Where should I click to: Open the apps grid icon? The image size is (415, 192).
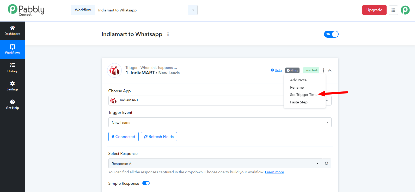tap(393, 10)
